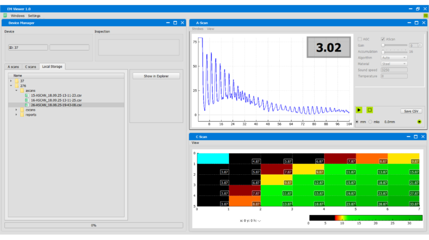429x240 pixels.
Task: Open the Material dropdown set to Steel
Action: tap(393, 64)
